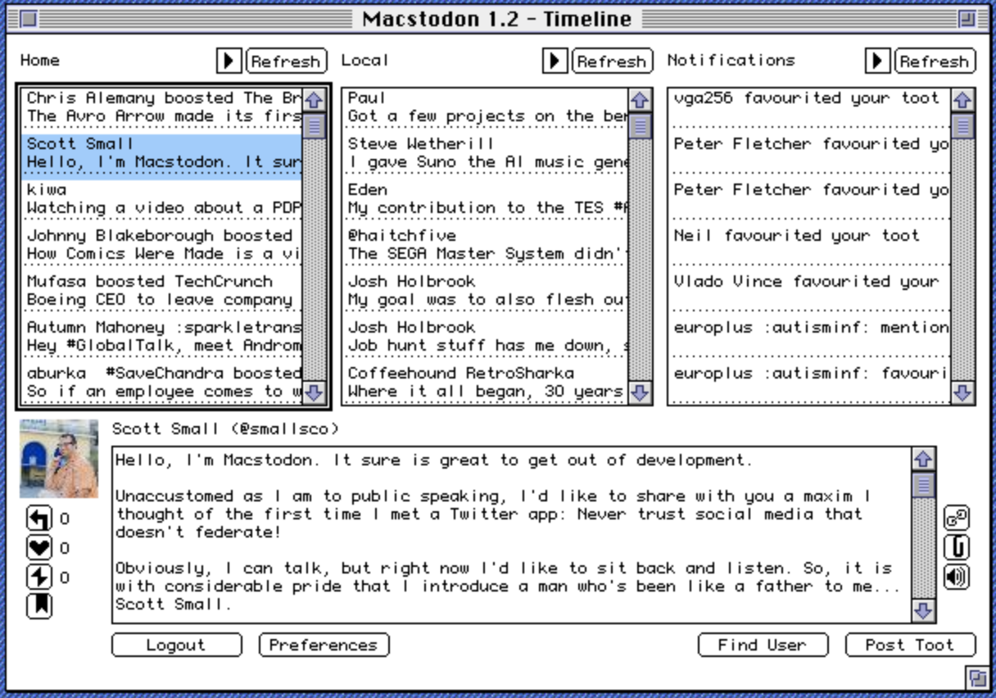Favourite the toot with the heart icon
The height and width of the screenshot is (698, 996).
pyautogui.click(x=39, y=548)
